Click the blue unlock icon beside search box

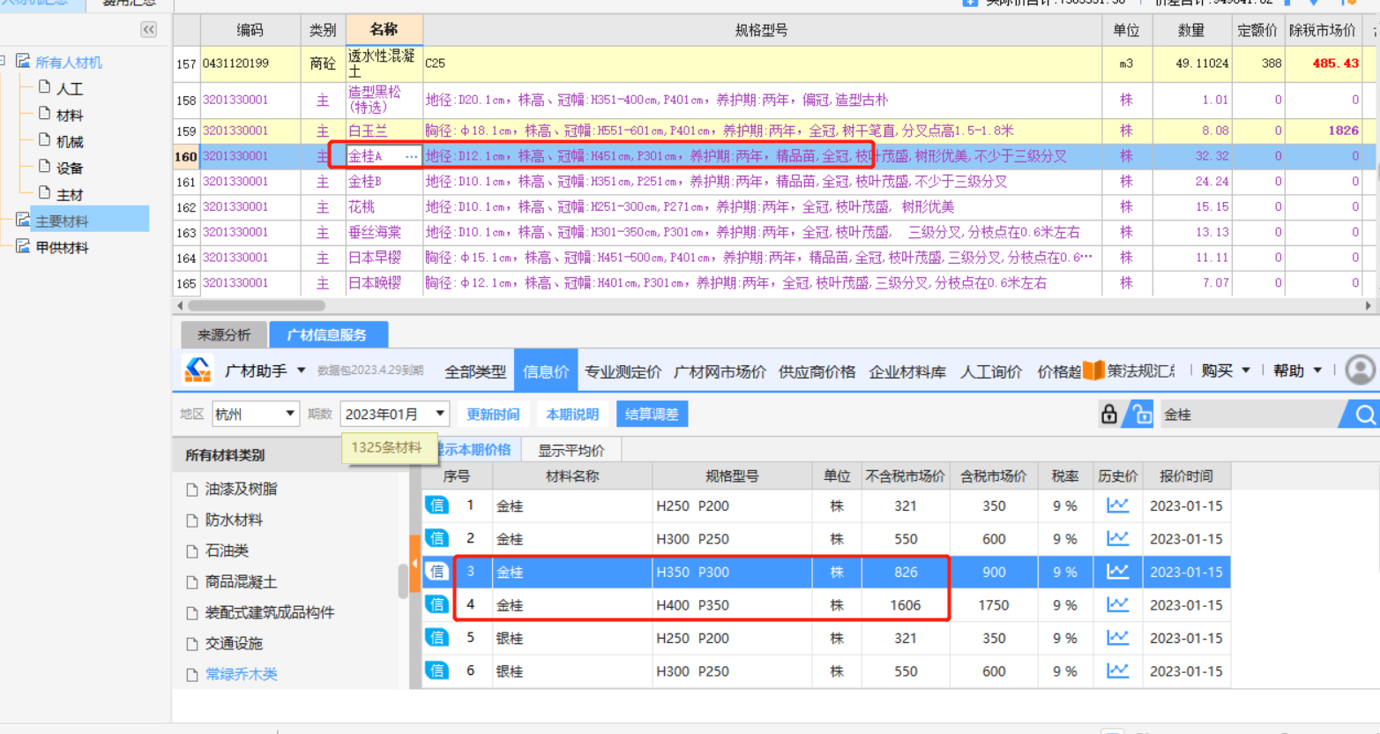click(1141, 414)
